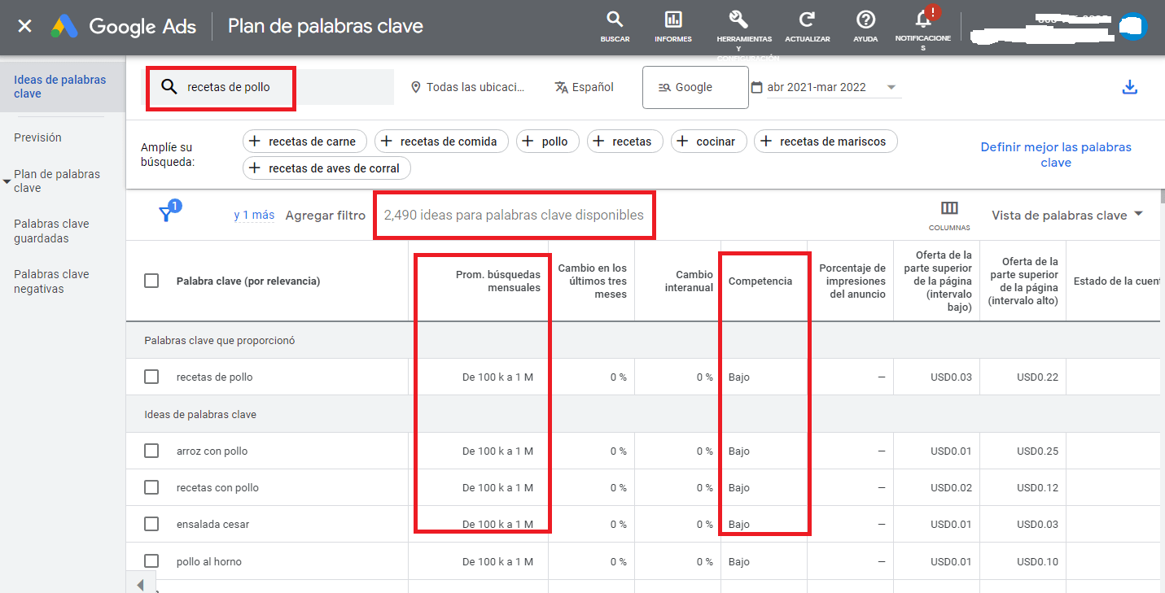
Task: Click the account profile avatar
Action: click(x=1132, y=26)
